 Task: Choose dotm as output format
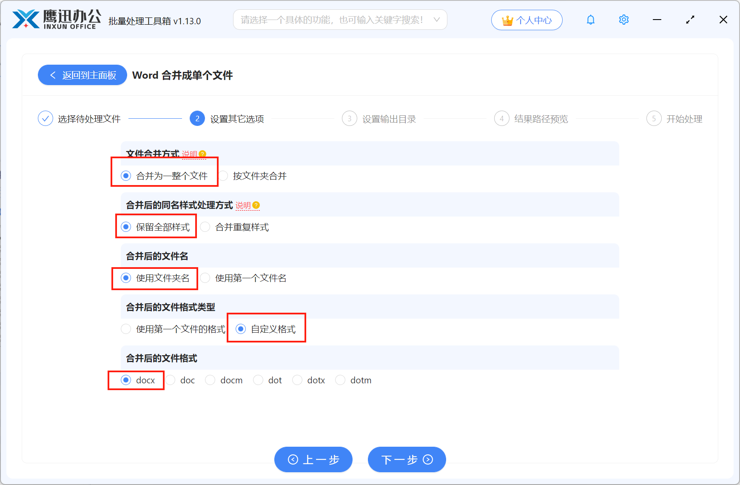tap(340, 380)
